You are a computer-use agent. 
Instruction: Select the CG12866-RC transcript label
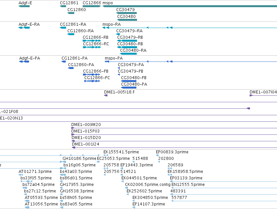(96, 44)
